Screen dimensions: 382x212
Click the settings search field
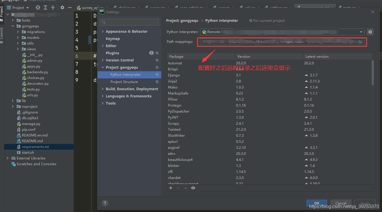point(129,22)
